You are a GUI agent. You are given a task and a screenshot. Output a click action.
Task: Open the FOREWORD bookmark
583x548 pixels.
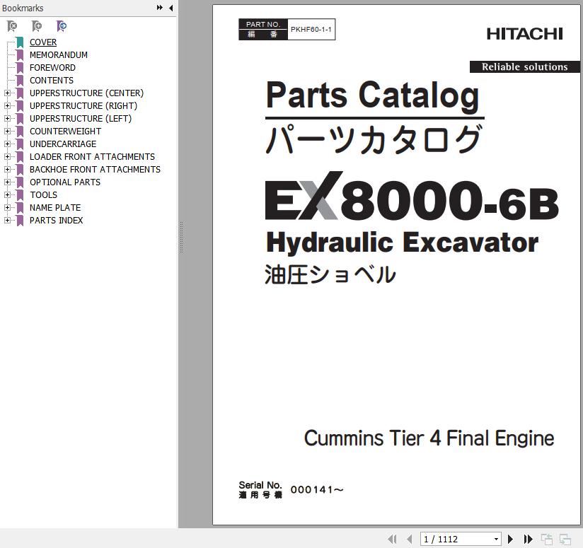(52, 68)
